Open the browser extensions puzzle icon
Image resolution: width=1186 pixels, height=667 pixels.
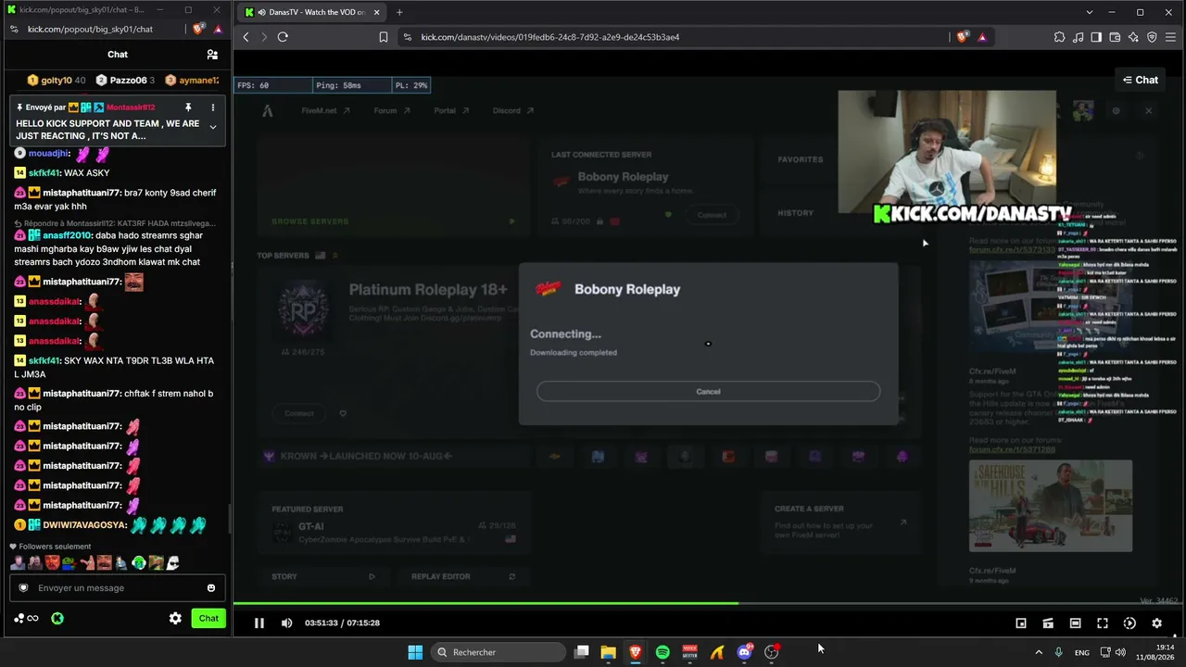[x=1059, y=37]
